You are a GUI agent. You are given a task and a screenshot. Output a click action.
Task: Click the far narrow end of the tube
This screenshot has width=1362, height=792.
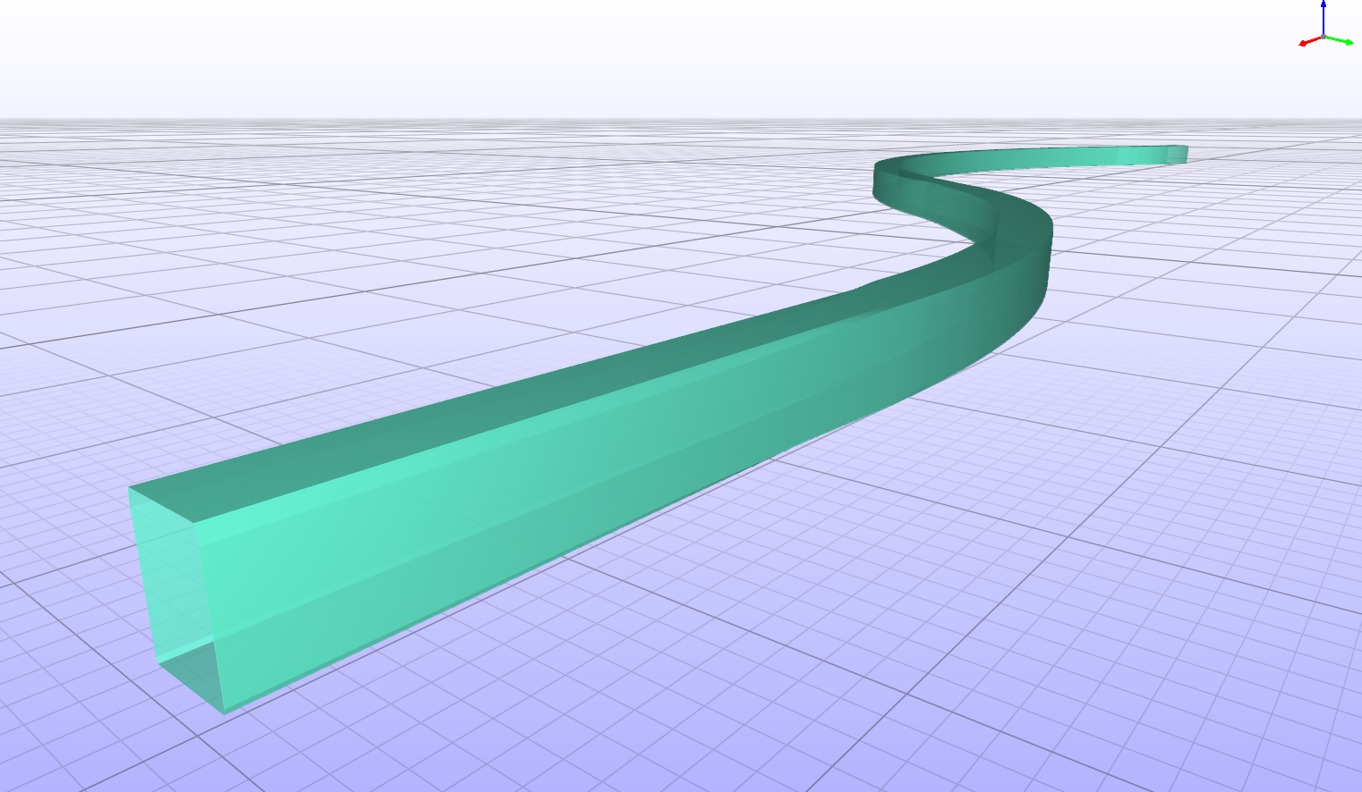[1178, 155]
